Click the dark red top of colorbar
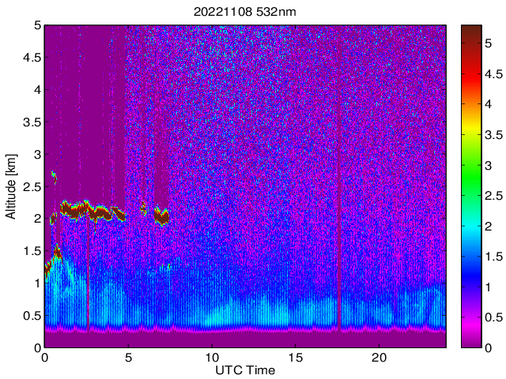Image resolution: width=506 pixels, height=379 pixels. point(472,32)
